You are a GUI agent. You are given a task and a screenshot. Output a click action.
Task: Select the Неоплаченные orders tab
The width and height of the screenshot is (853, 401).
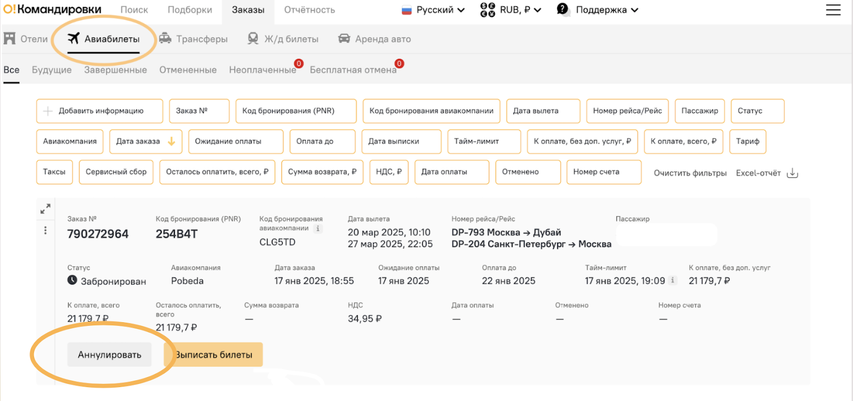coord(263,70)
